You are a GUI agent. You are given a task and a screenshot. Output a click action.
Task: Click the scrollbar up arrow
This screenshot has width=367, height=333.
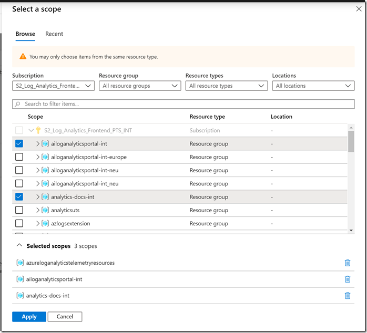(351, 128)
